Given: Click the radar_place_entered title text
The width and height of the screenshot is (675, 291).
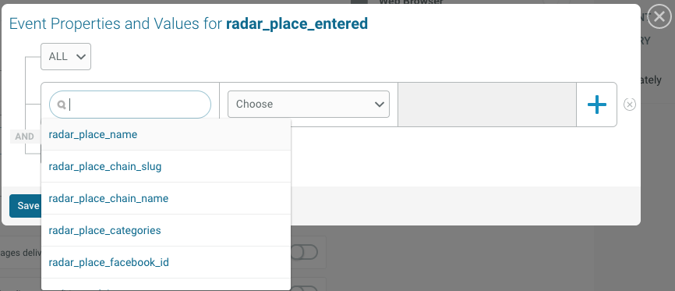Looking at the screenshot, I should click(297, 23).
